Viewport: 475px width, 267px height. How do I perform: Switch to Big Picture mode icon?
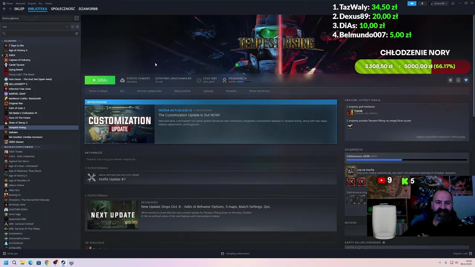(453, 3)
